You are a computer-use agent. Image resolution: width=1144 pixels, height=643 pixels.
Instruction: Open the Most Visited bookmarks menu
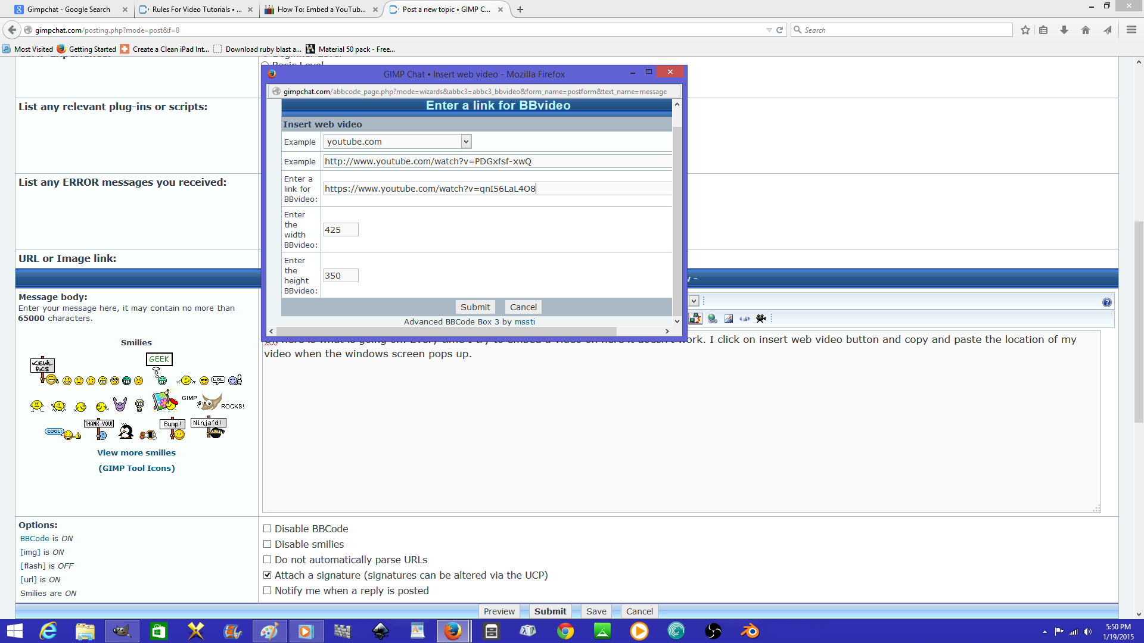click(x=27, y=49)
